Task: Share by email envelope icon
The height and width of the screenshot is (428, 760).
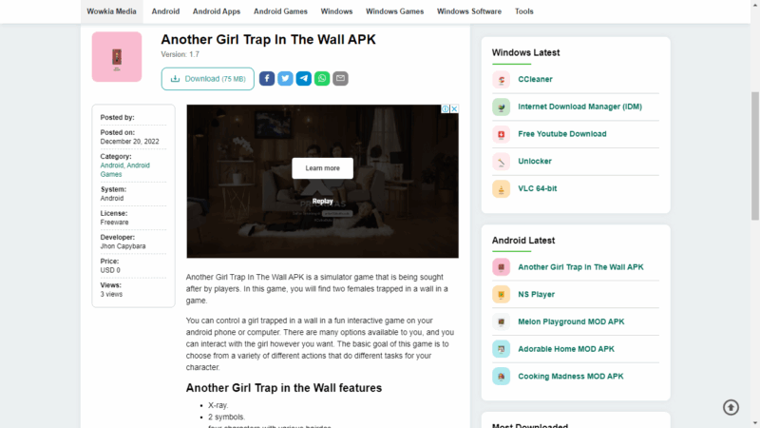Action: coord(340,79)
